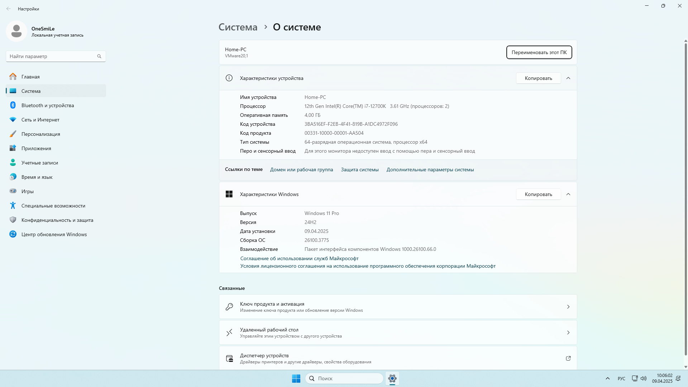
Task: Click the Device Manager external link icon
Action: 568,358
